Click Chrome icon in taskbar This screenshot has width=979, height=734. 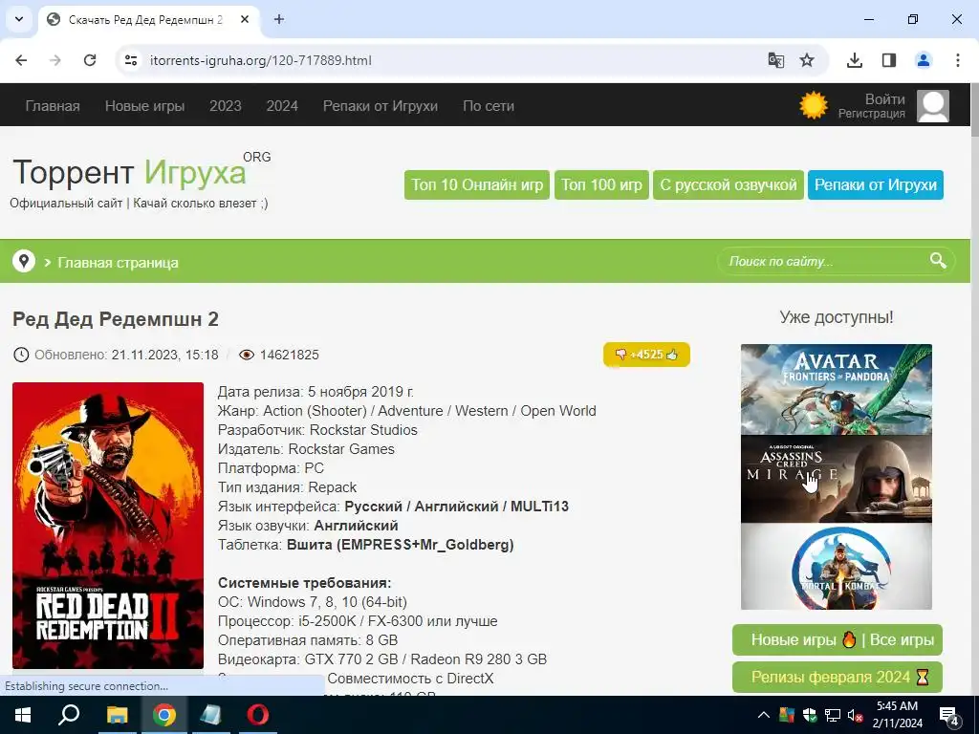coord(164,715)
